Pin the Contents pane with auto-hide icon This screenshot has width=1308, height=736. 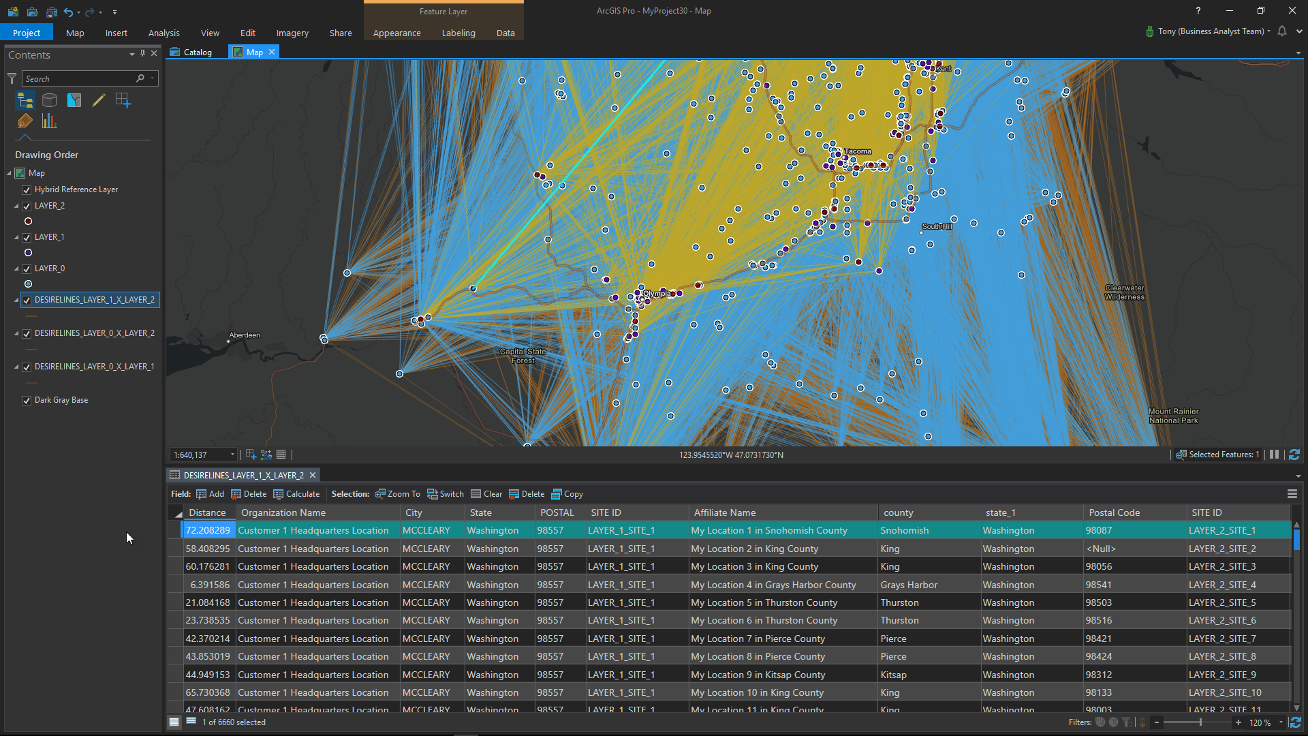[x=142, y=53]
